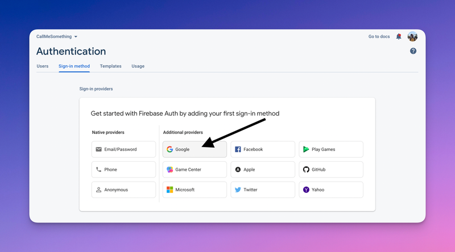This screenshot has width=455, height=252.
Task: Select the Yahoo provider
Action: [x=331, y=190]
